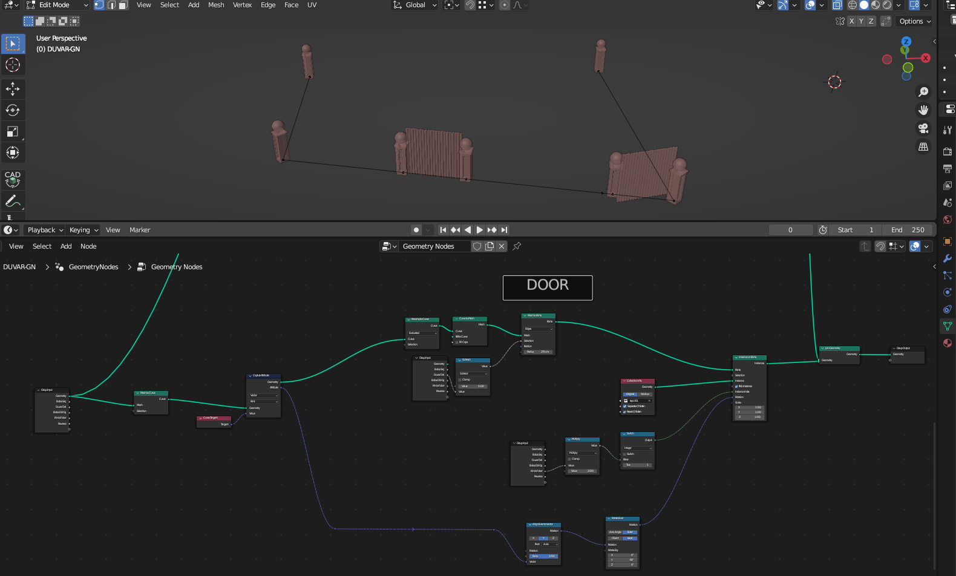956x576 pixels.
Task: Open the Options dropdown
Action: (915, 21)
